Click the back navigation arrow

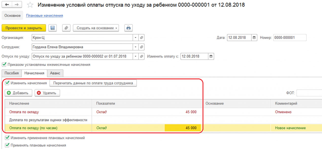[x=7, y=5]
